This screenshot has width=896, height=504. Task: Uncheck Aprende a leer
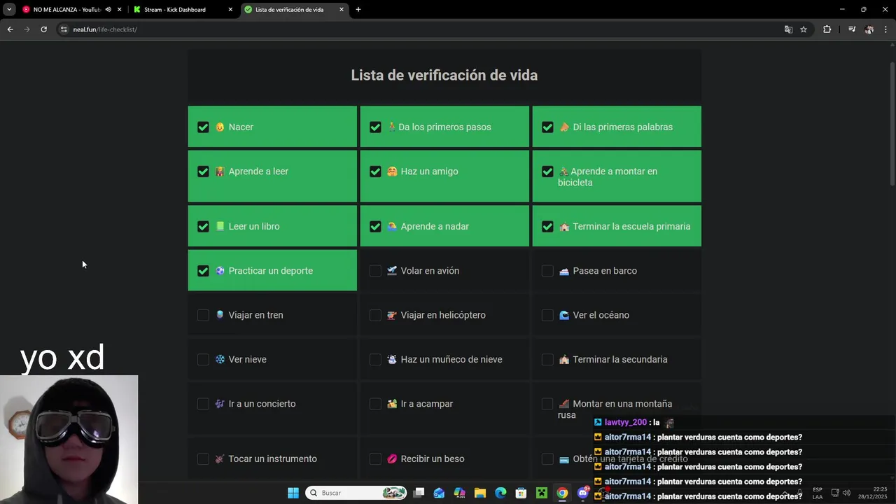coord(203,171)
